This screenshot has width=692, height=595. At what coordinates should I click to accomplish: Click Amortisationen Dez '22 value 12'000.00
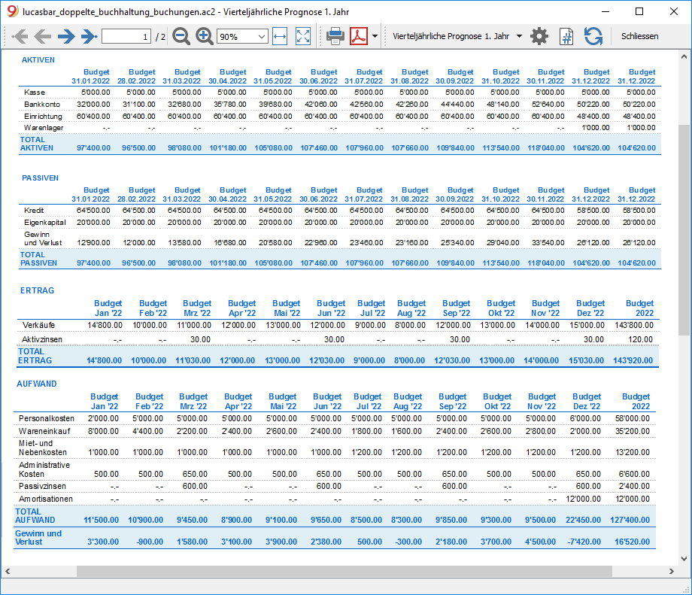point(583,499)
